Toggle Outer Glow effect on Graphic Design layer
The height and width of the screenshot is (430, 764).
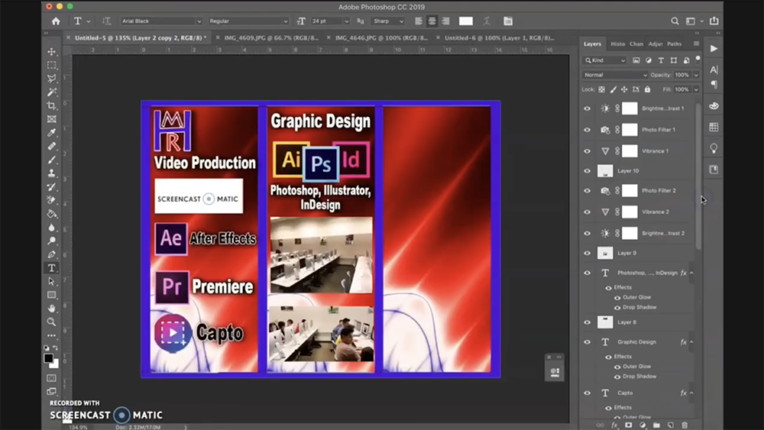click(617, 367)
